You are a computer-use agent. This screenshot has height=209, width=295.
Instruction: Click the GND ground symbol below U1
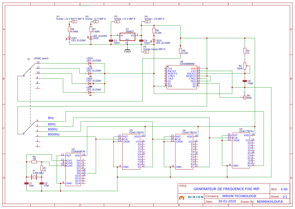[x=127, y=50]
